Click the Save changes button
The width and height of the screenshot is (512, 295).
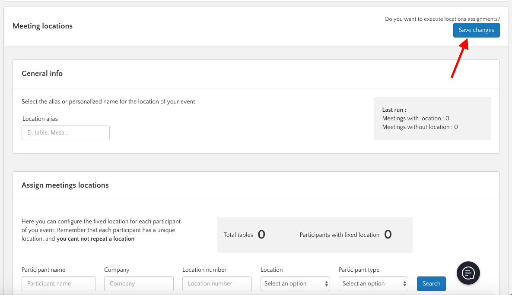476,30
